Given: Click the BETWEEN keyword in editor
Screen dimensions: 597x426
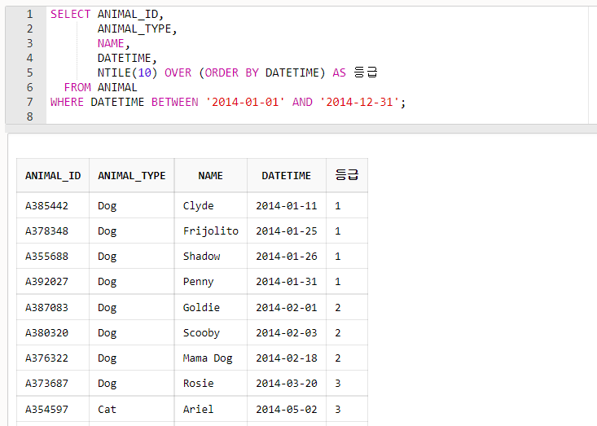Looking at the screenshot, I should [x=175, y=102].
